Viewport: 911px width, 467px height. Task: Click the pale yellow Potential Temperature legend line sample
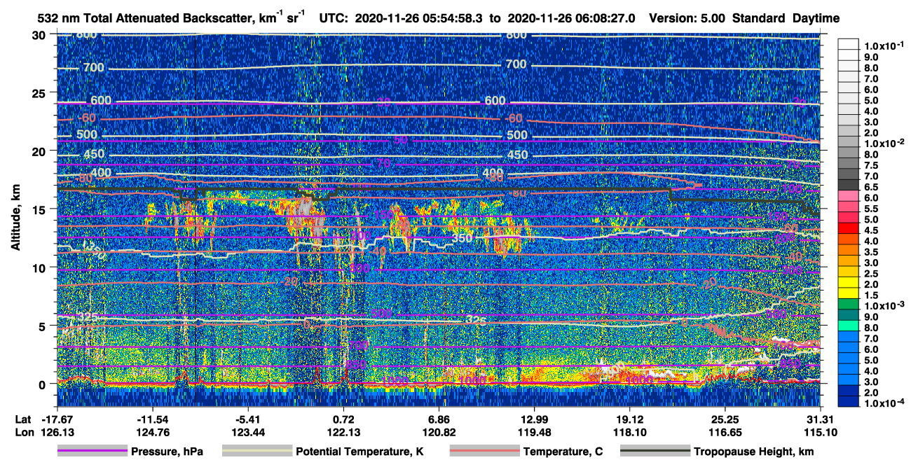coord(257,452)
